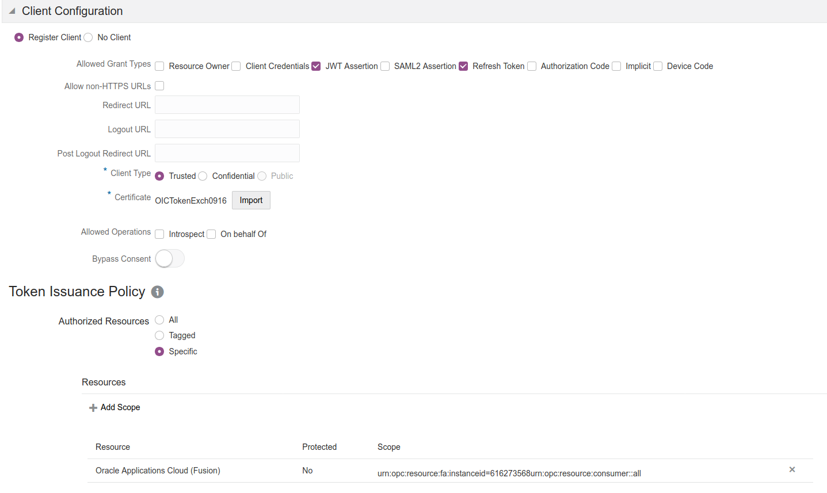This screenshot has height=493, width=827.
Task: Toggle the Bypass Consent switch
Action: point(170,259)
